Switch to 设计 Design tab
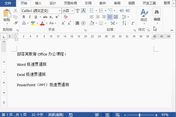The width and height of the screenshot is (176, 117). pyautogui.click(x=53, y=3)
